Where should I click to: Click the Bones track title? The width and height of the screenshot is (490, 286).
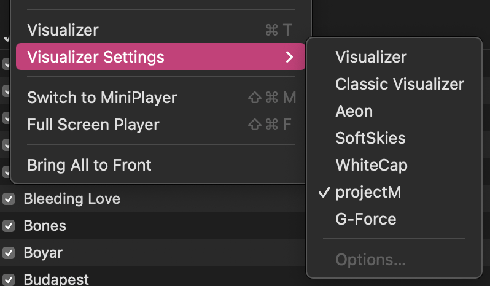(45, 226)
